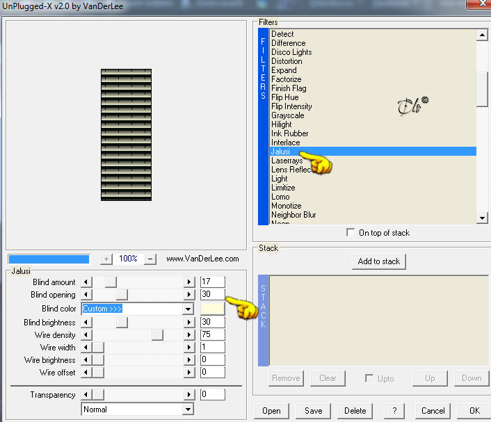Click Blind amount right arrow
491x422 pixels.
click(x=189, y=282)
